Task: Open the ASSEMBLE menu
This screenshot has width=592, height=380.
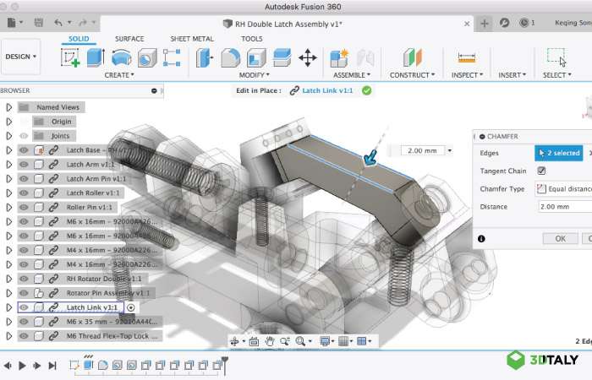Action: [352, 75]
